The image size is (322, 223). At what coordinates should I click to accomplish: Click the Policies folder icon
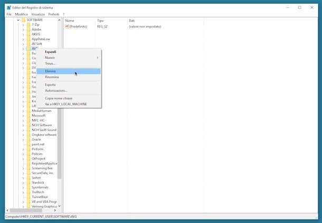point(29,154)
